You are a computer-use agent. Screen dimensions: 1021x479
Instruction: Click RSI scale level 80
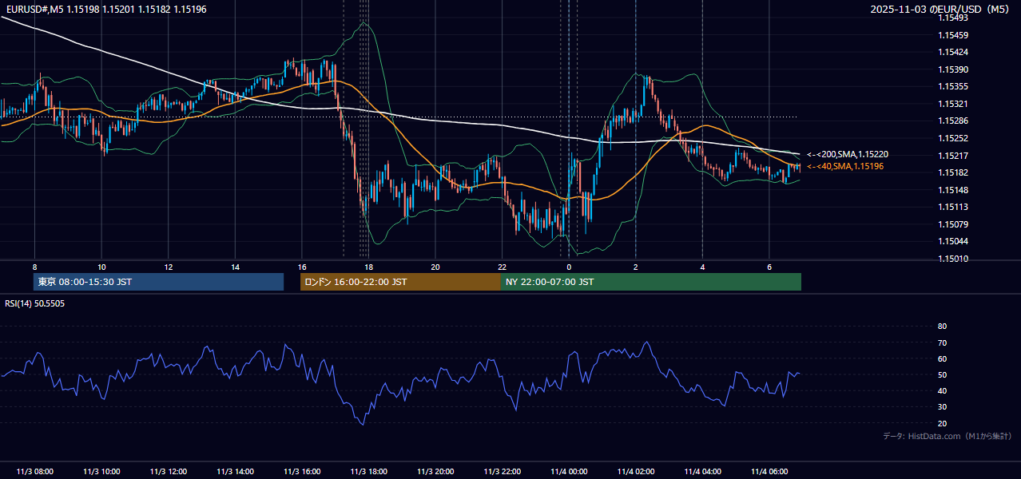[x=942, y=327]
